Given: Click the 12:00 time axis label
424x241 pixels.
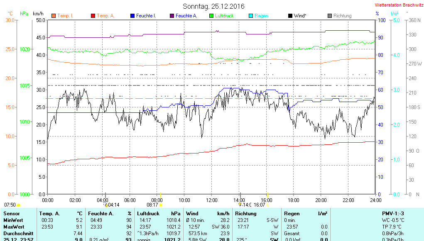Looking at the screenshot, I should [x=211, y=200].
